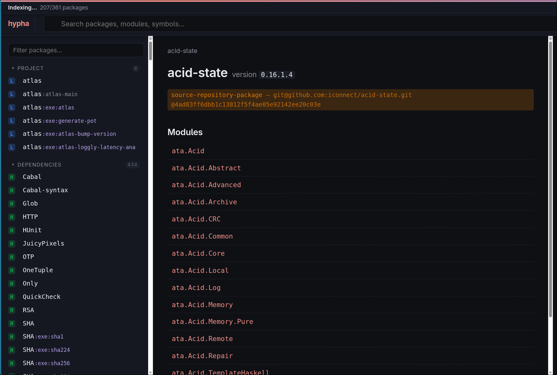The height and width of the screenshot is (375, 557).
Task: Collapse the PROJECT section
Action: tap(13, 68)
